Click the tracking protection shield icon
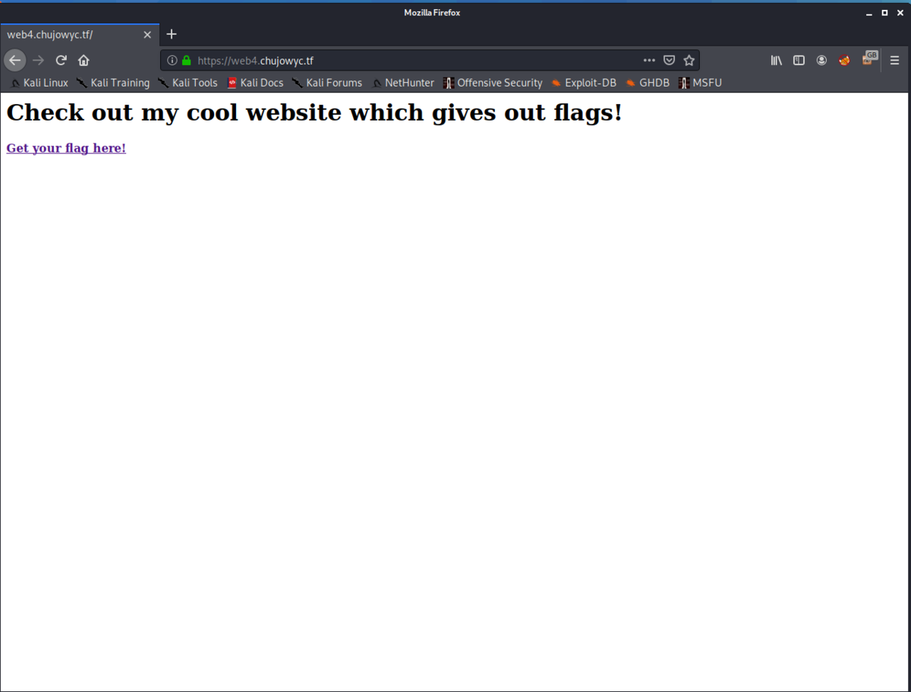 point(669,60)
